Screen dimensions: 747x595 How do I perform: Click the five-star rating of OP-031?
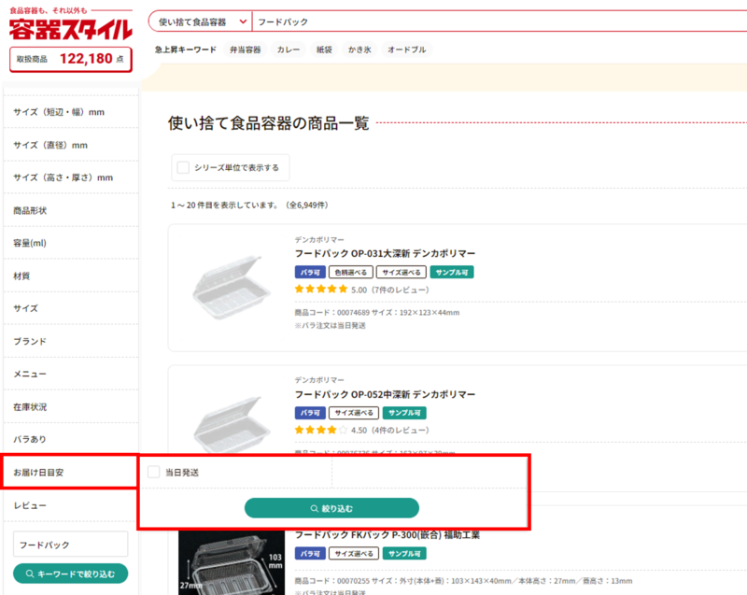[x=320, y=290]
